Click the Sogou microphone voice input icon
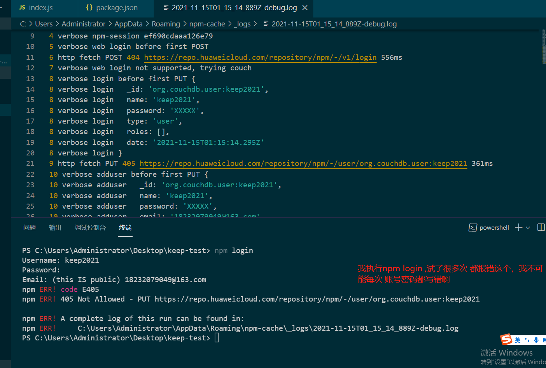The image size is (546, 368). pyautogui.click(x=536, y=340)
